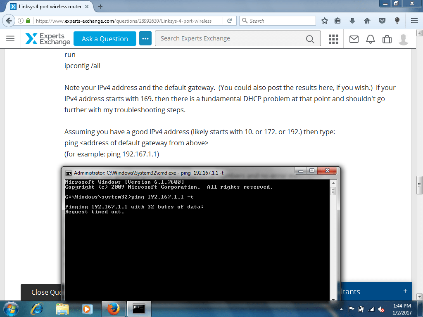Click the search magnifier in Experts Exchange
Viewport: 423px width, 317px height.
point(310,39)
